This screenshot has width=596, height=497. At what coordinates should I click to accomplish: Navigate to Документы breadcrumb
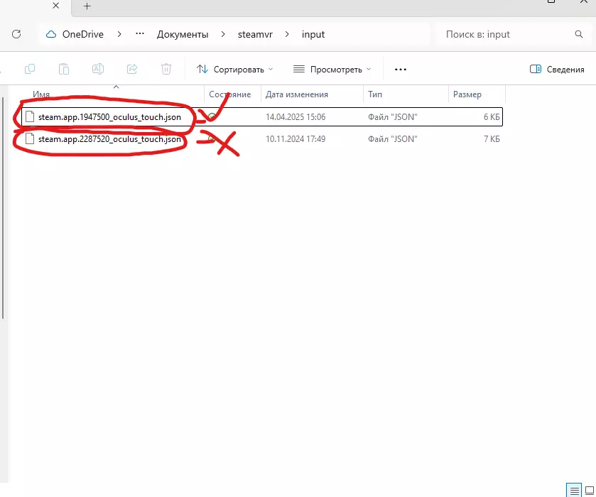[x=183, y=34]
